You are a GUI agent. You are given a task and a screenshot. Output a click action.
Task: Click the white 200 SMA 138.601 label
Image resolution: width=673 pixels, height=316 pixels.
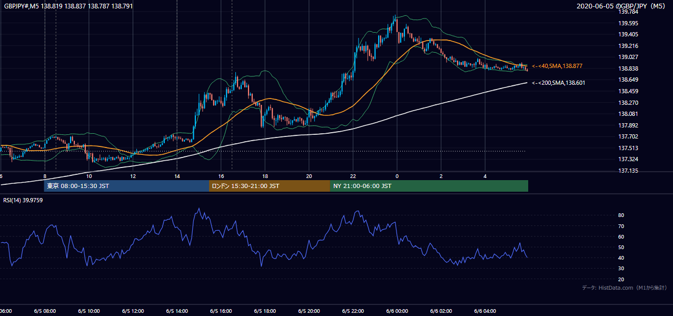(x=558, y=83)
